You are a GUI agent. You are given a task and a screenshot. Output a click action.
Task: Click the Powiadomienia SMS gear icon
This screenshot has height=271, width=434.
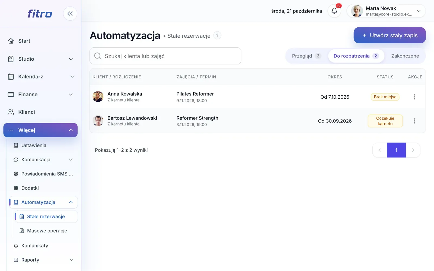[16, 174]
